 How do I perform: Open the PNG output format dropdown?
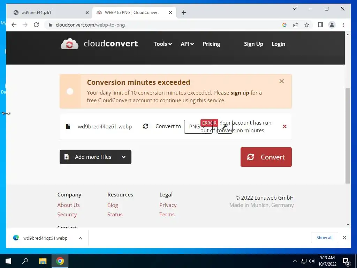click(198, 126)
